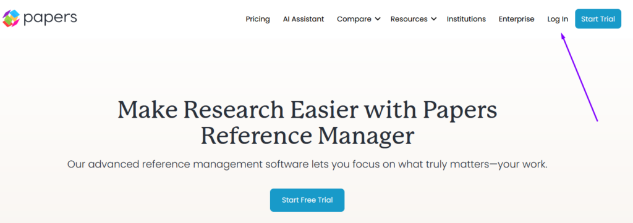Viewport: 633px width, 223px height.
Task: Click the Papers logo icon
Action: tap(11, 18)
